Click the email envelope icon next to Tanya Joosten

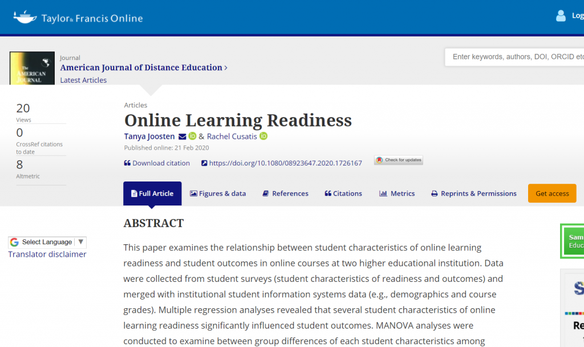pos(182,137)
